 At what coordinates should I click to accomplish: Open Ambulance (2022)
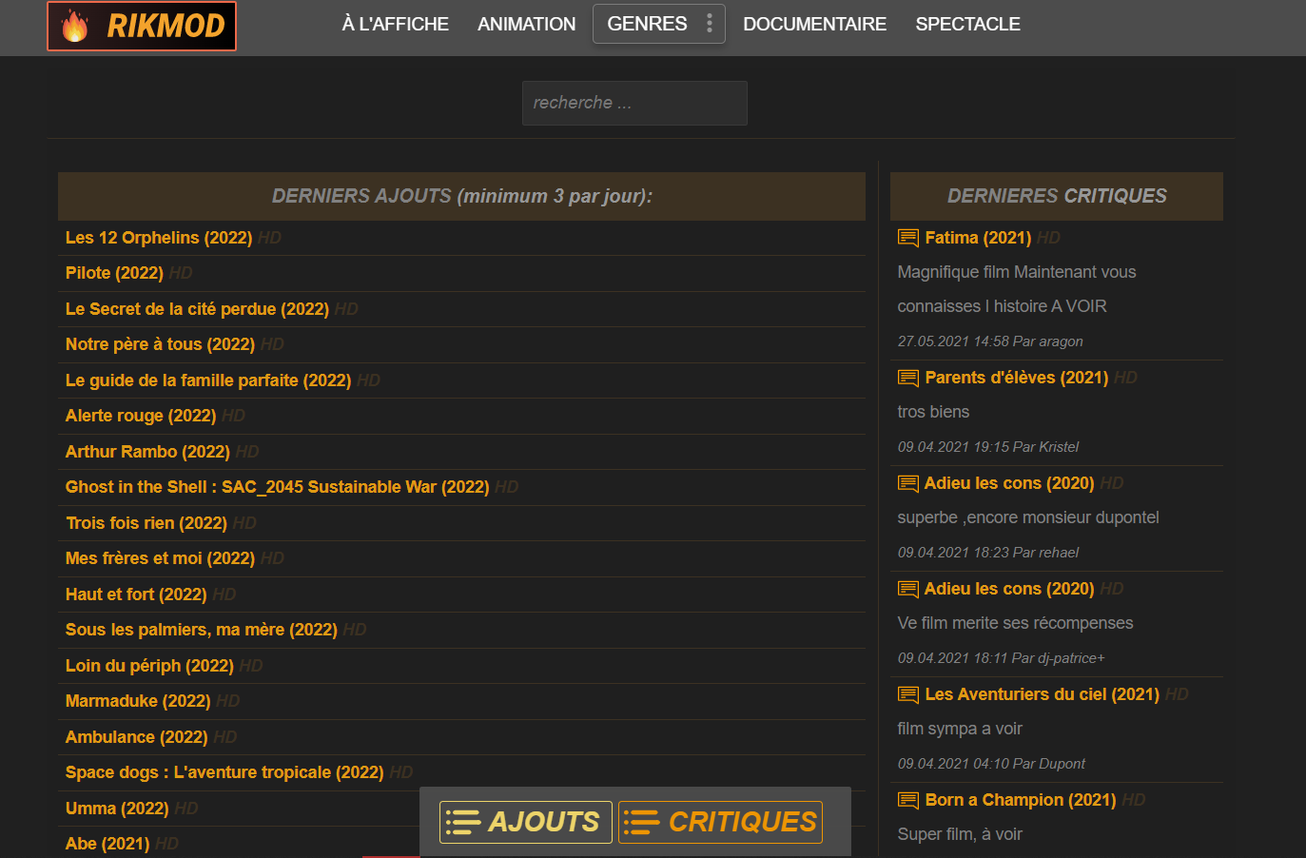click(x=137, y=737)
